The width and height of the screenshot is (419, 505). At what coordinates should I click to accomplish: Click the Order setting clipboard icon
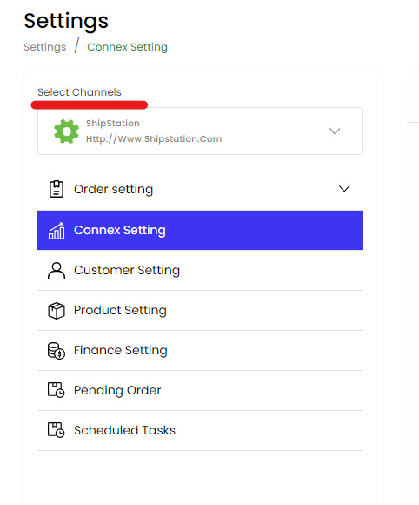[x=57, y=189]
